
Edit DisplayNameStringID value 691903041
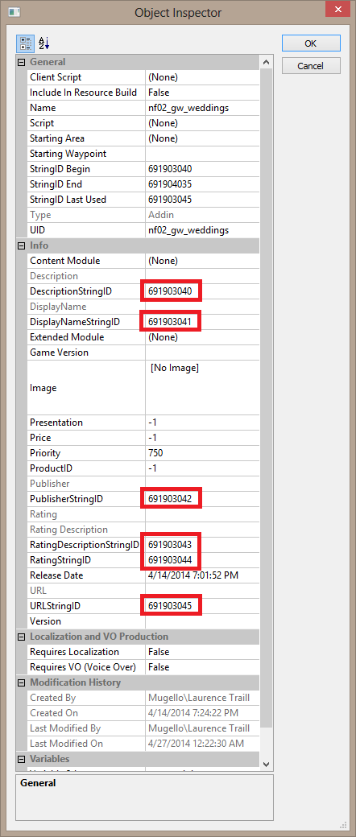click(x=202, y=322)
